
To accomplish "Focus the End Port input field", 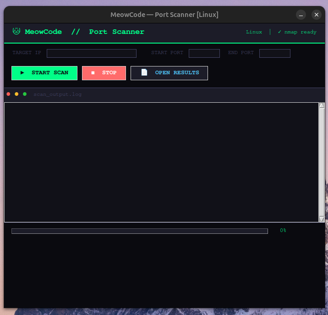I will pyautogui.click(x=275, y=53).
